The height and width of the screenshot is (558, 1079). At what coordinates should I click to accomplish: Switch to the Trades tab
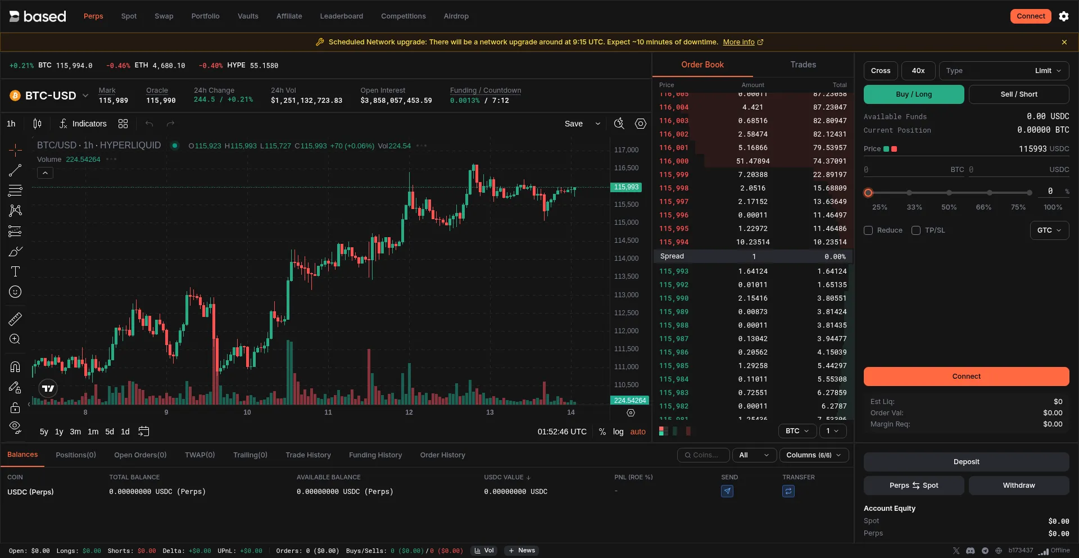point(803,65)
